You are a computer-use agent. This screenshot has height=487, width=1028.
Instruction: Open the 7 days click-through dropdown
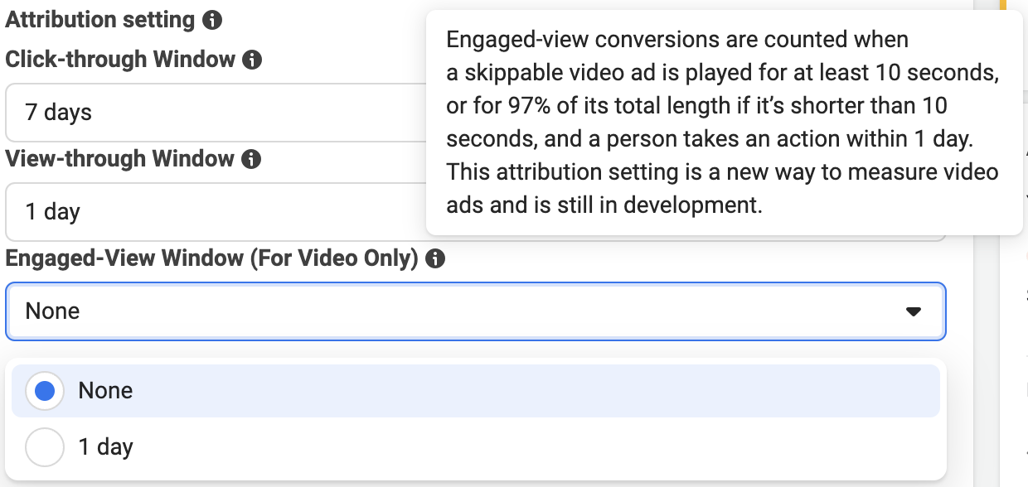[x=216, y=113]
